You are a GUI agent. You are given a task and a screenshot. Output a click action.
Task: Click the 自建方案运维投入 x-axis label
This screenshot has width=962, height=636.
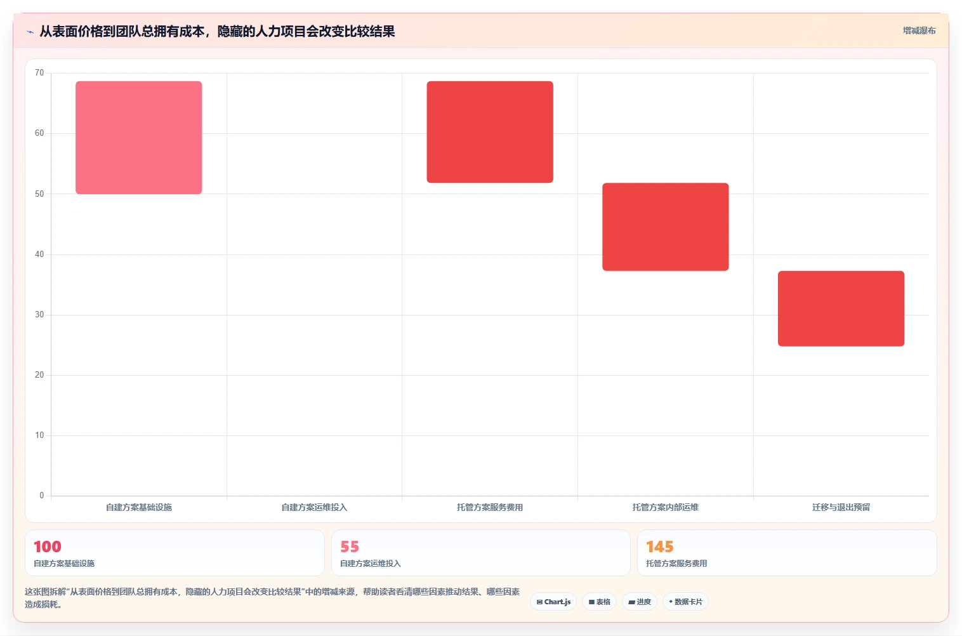(x=314, y=507)
